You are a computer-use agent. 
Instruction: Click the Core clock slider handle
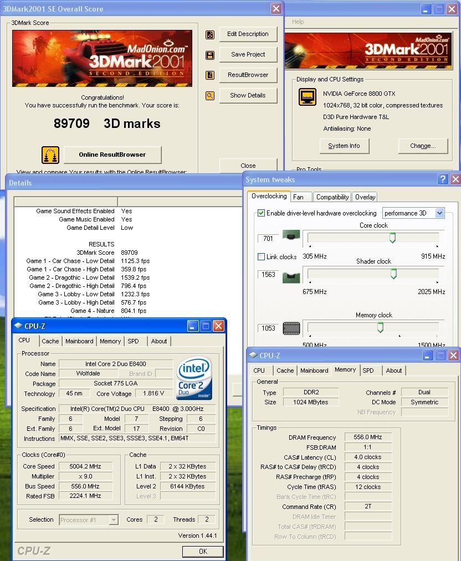(x=393, y=238)
